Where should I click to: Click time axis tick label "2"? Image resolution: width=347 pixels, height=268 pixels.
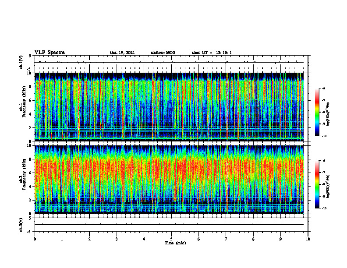tap(89, 239)
